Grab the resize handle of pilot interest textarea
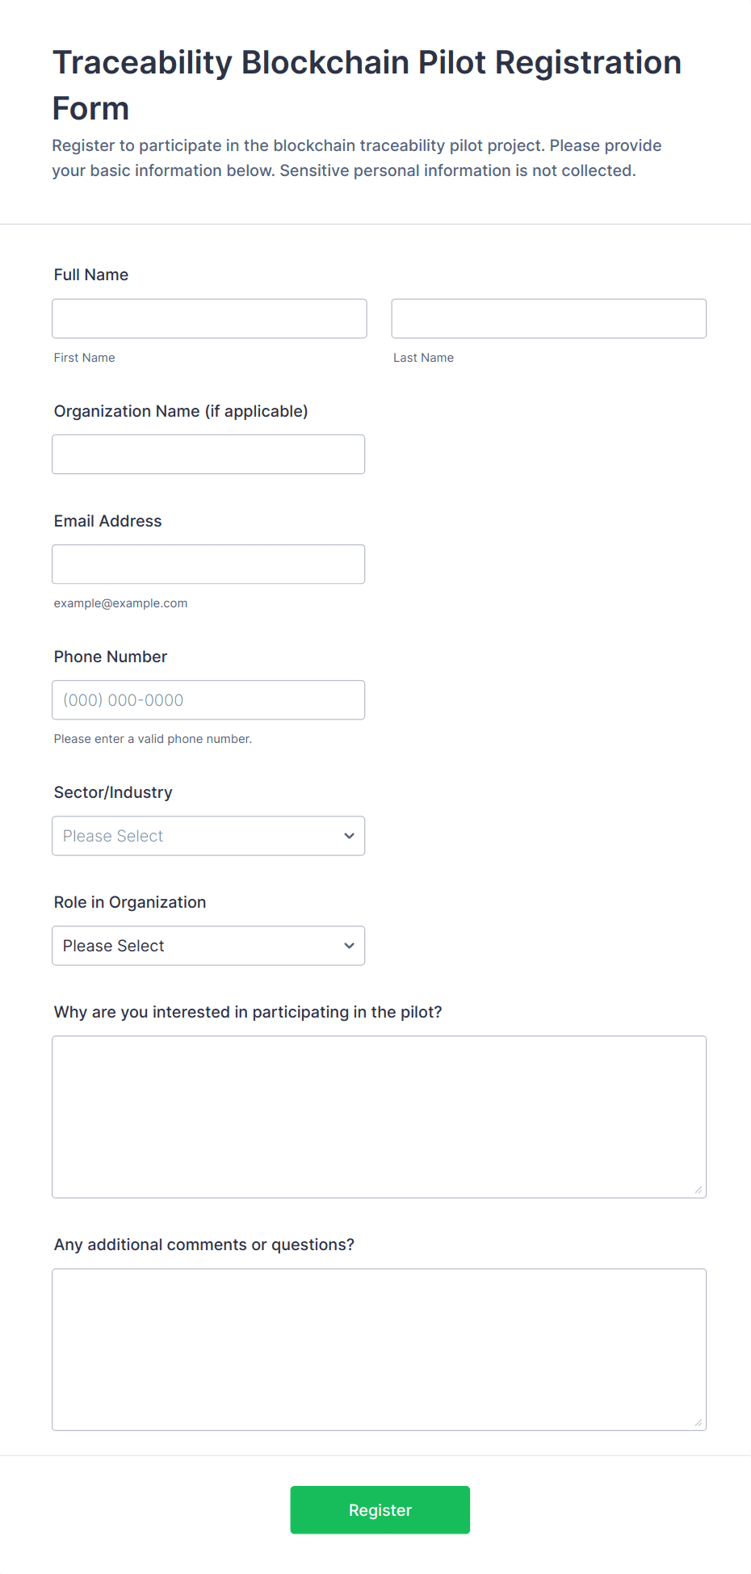This screenshot has width=751, height=1574. (699, 1190)
